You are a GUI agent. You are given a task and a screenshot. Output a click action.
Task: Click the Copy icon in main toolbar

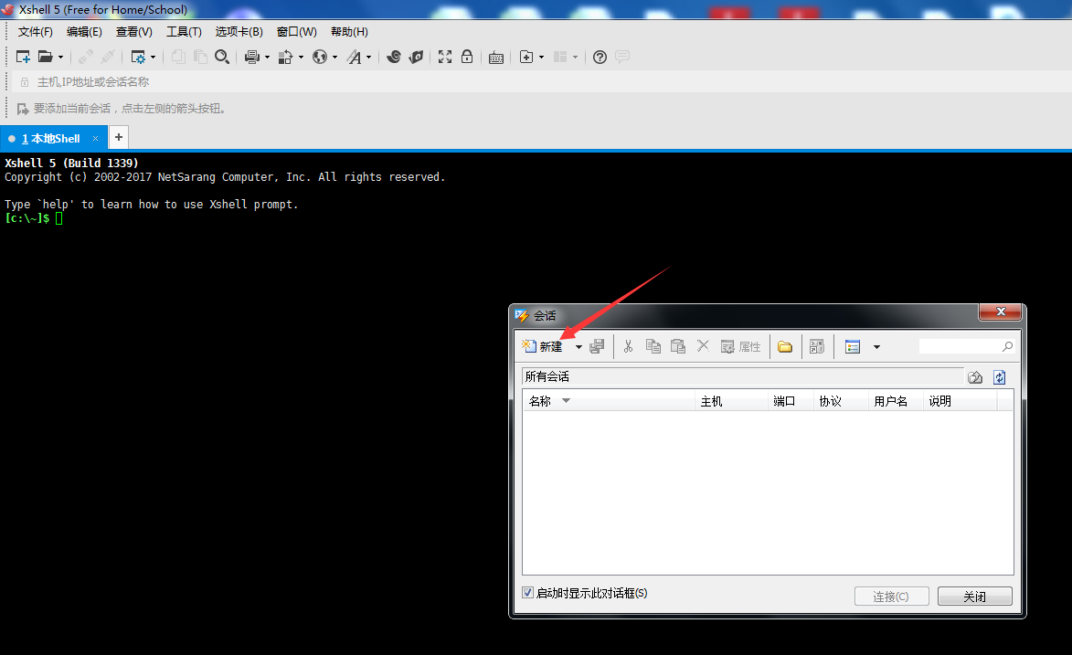coord(178,57)
